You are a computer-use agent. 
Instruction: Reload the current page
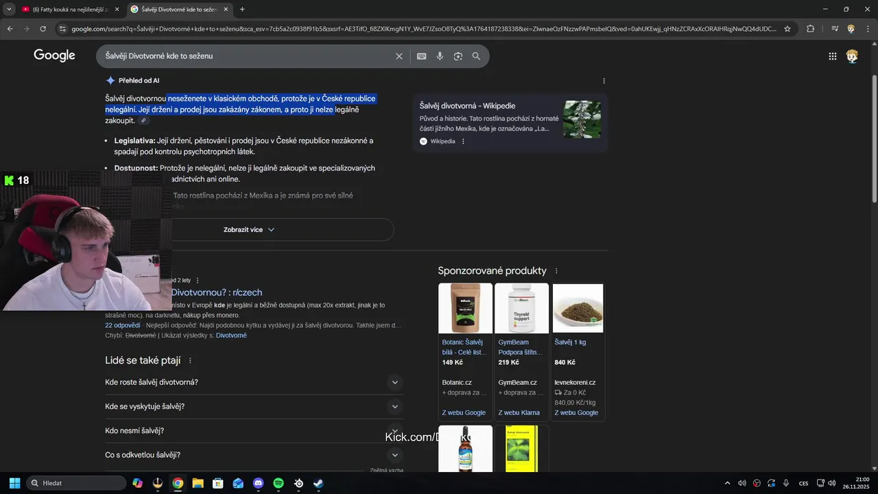click(x=43, y=29)
